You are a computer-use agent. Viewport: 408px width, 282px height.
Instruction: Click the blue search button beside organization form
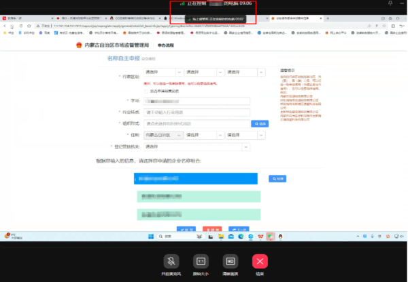tap(261, 124)
